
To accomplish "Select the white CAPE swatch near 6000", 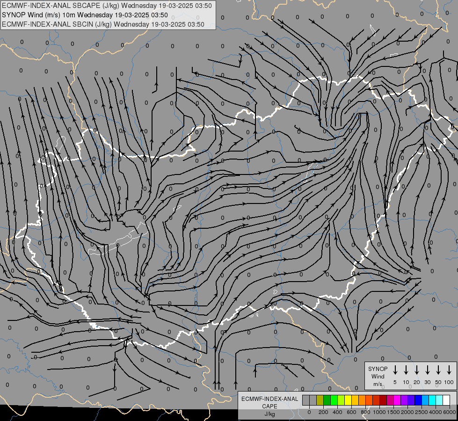I will [x=447, y=400].
